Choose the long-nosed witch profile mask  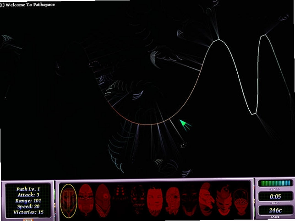207,199
